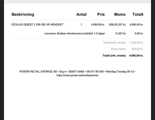This screenshot has width=155, height=120.
Task: Click the Varav moms amount 938,00 kr.
Action: [137, 49]
